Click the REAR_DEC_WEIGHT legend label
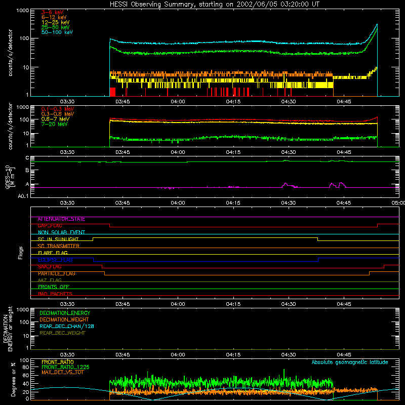 coord(62,333)
